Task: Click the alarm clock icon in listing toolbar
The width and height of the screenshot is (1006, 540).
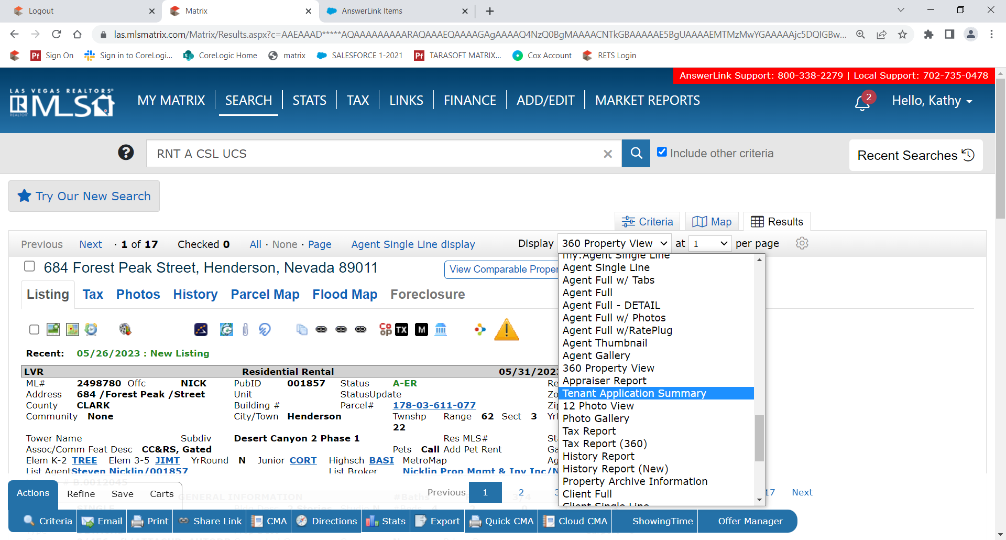Action: click(x=91, y=329)
